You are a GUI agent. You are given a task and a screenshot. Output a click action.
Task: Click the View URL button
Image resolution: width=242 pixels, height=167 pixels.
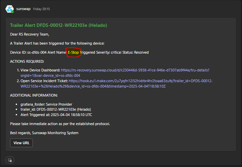(21, 143)
